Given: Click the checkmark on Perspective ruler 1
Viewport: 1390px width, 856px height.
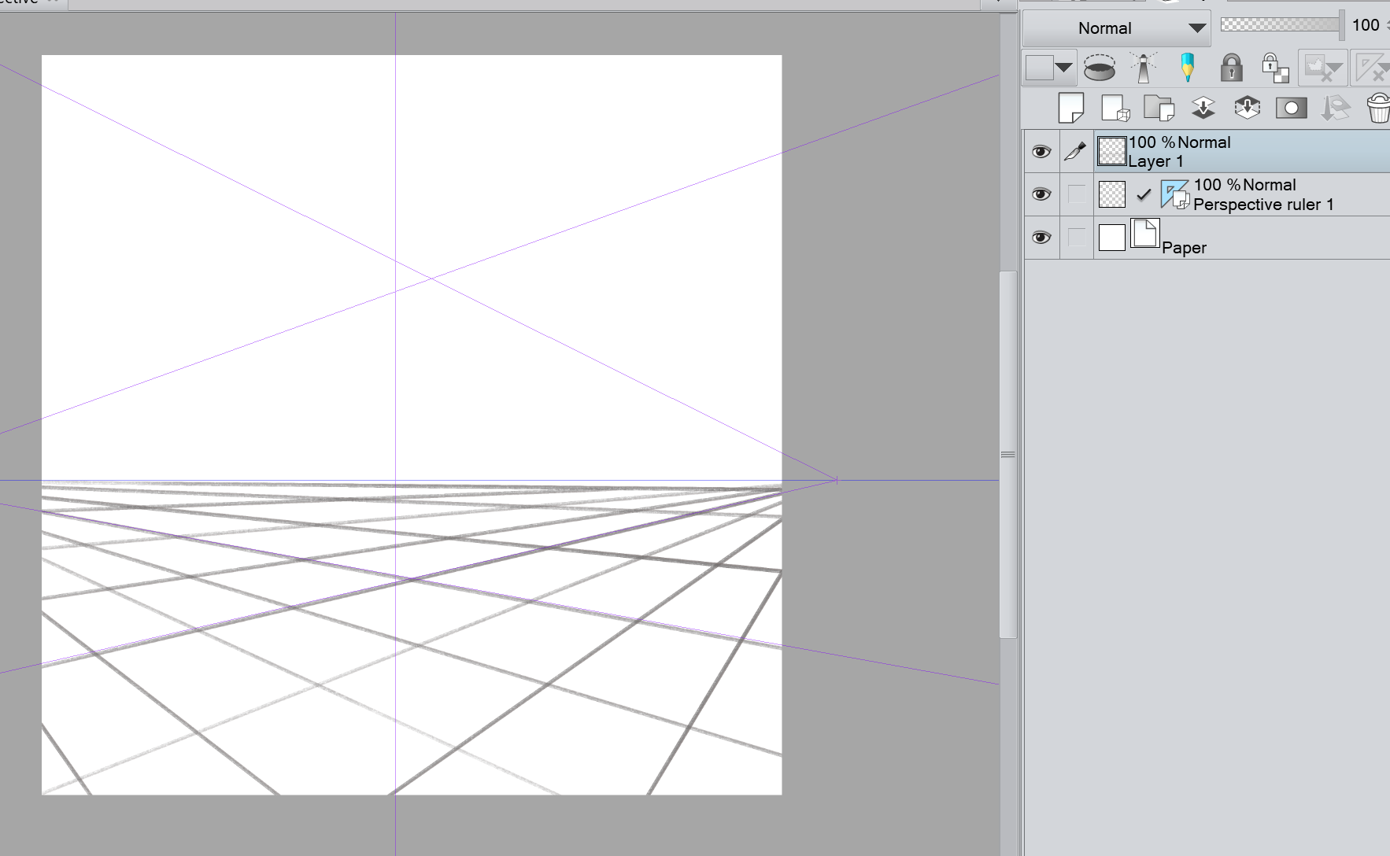Looking at the screenshot, I should point(1144,194).
